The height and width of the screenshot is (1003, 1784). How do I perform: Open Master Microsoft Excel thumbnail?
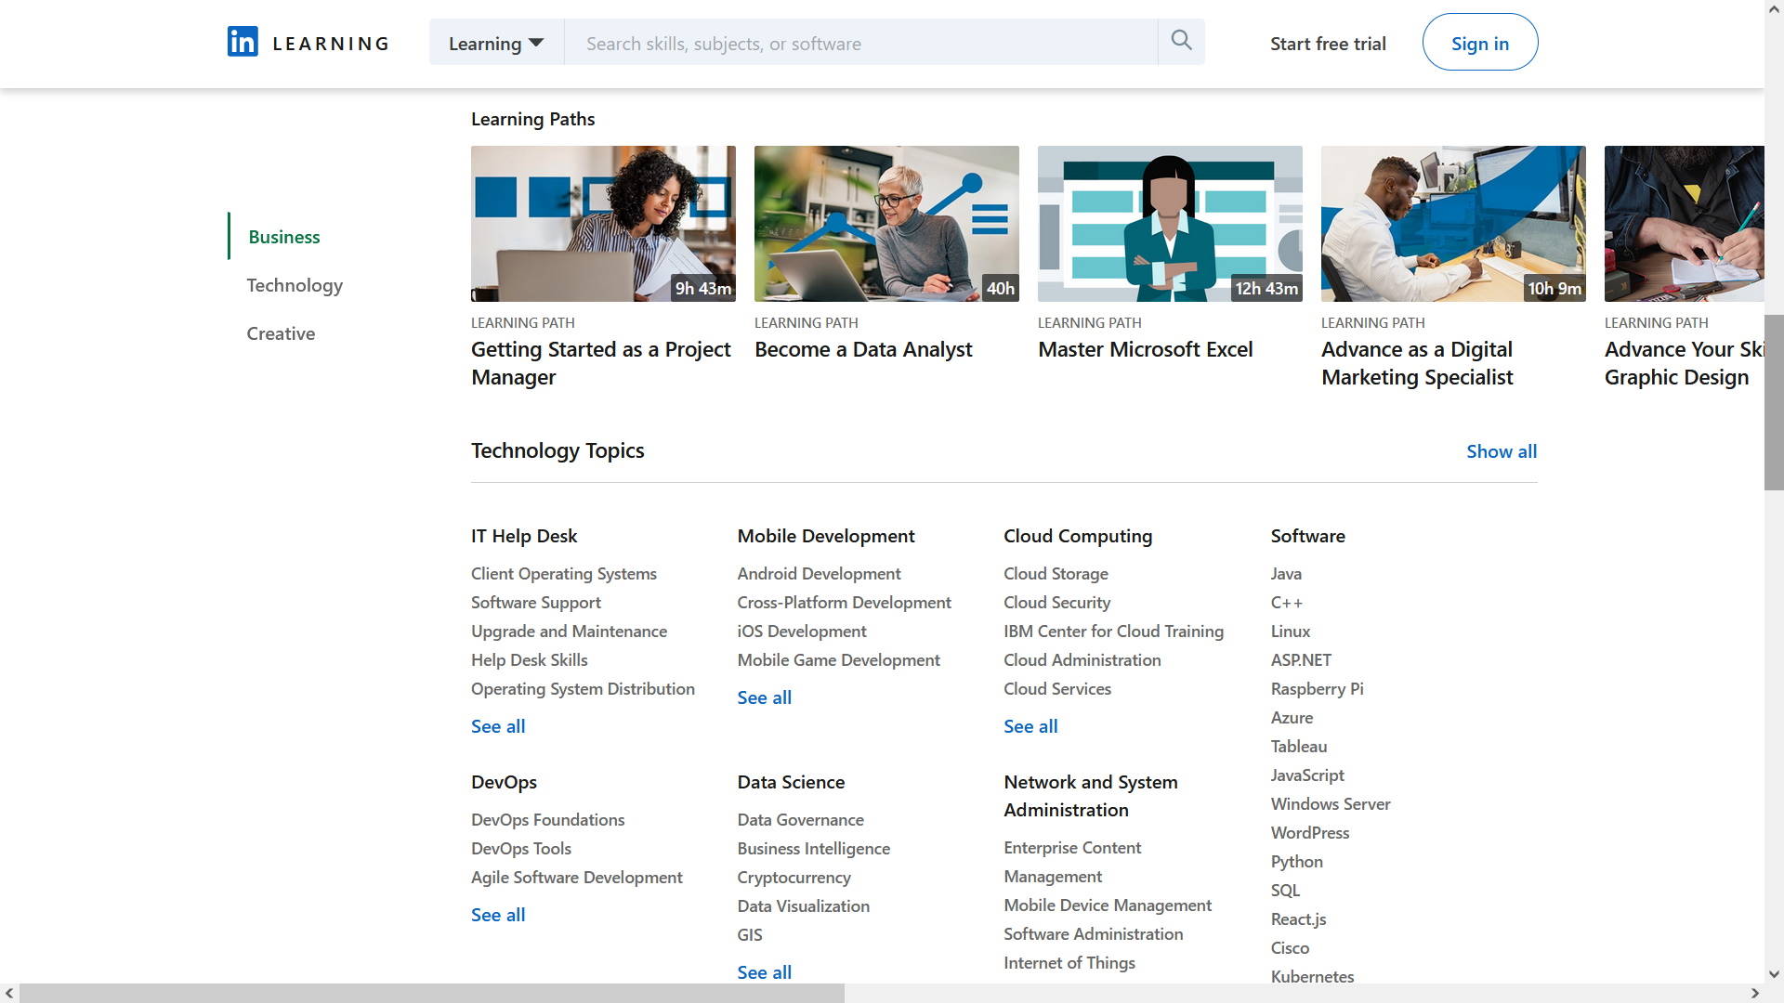tap(1170, 224)
